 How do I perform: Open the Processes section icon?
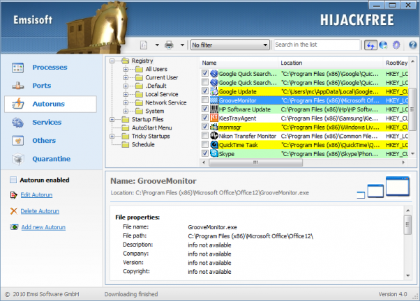(x=18, y=68)
